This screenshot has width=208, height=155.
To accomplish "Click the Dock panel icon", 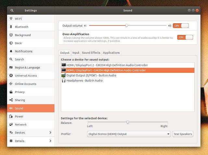I will click(x=11, y=43).
